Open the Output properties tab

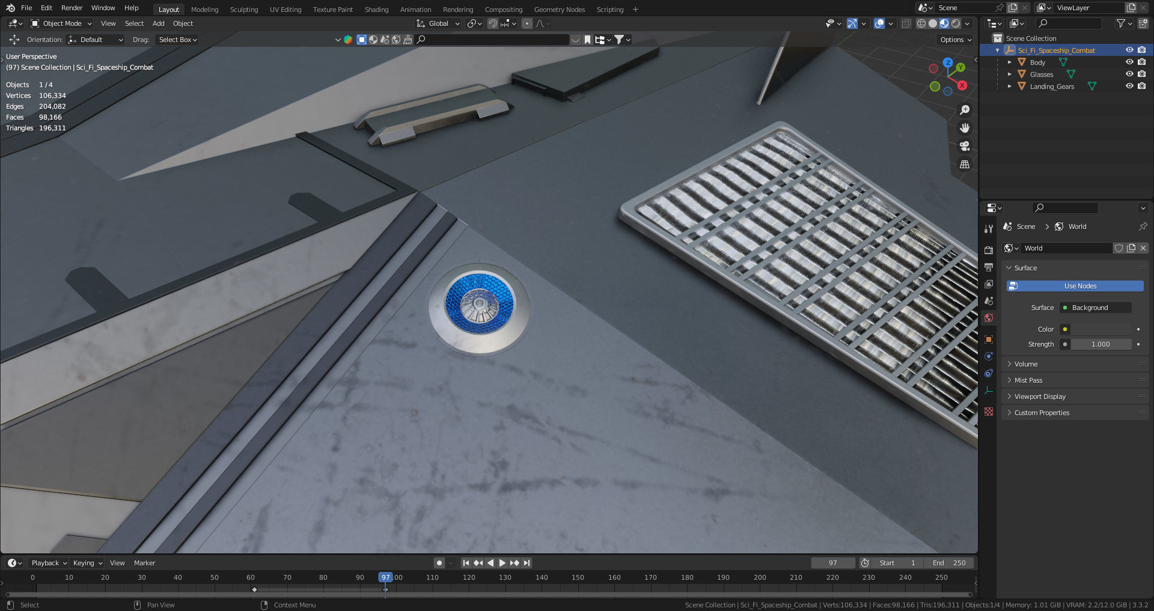click(989, 267)
